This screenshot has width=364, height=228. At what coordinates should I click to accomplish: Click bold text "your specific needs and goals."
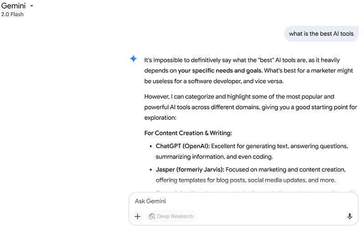click(x=220, y=70)
